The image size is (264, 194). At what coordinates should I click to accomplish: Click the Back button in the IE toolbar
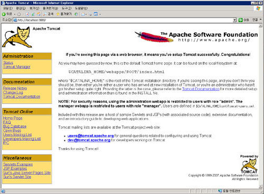pos(7,14)
